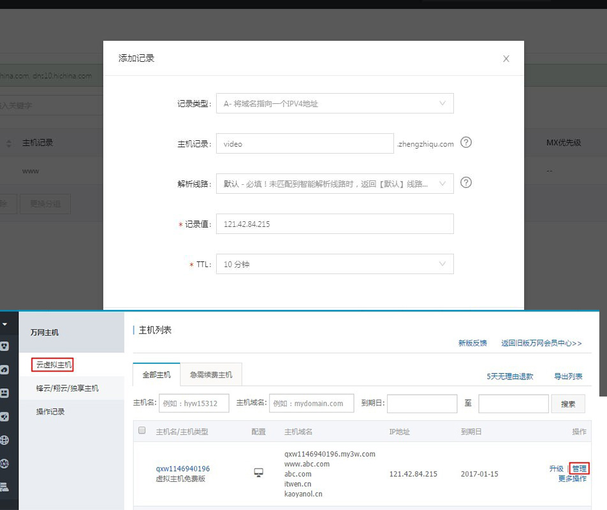Open the 管理 link for the host

pyautogui.click(x=580, y=468)
